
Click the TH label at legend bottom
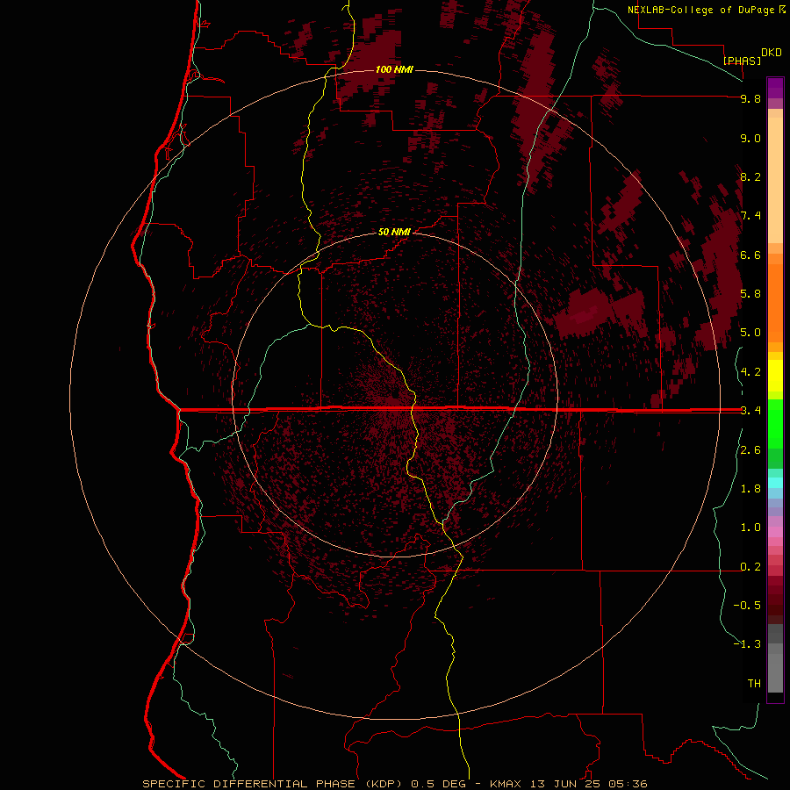click(754, 684)
